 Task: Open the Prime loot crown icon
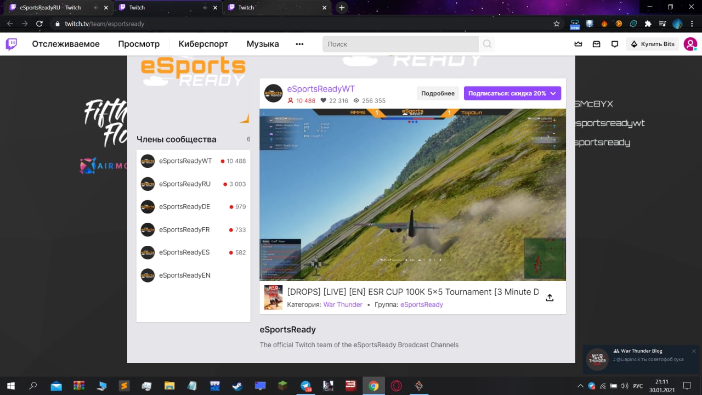pyautogui.click(x=578, y=44)
